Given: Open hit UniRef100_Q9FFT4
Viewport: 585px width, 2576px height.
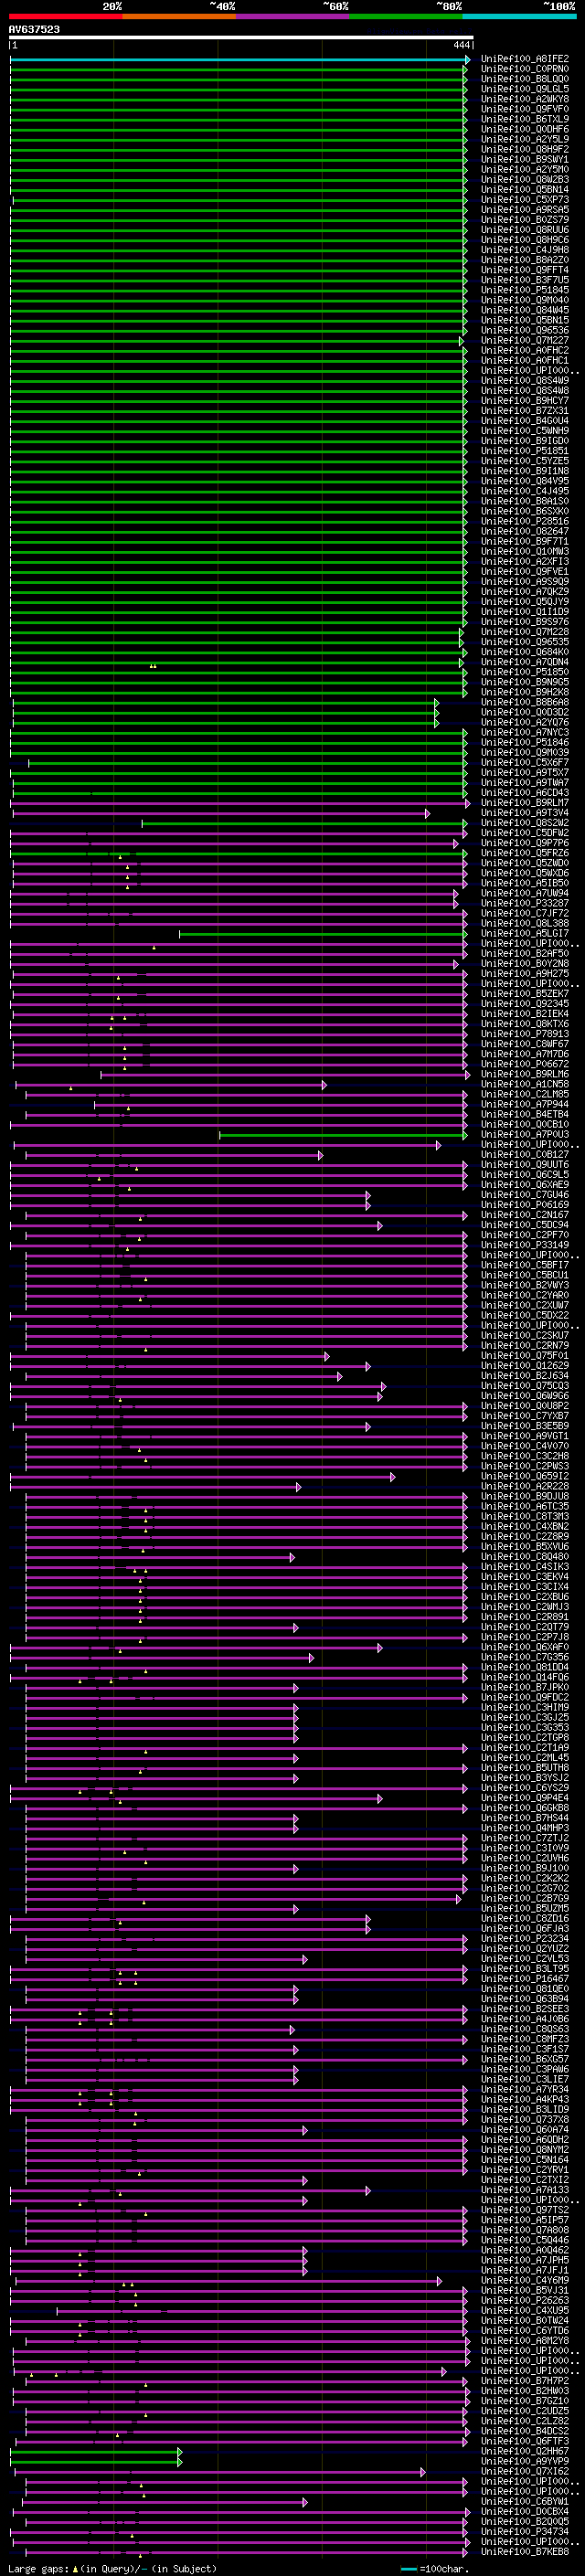Looking at the screenshot, I should coord(525,270).
